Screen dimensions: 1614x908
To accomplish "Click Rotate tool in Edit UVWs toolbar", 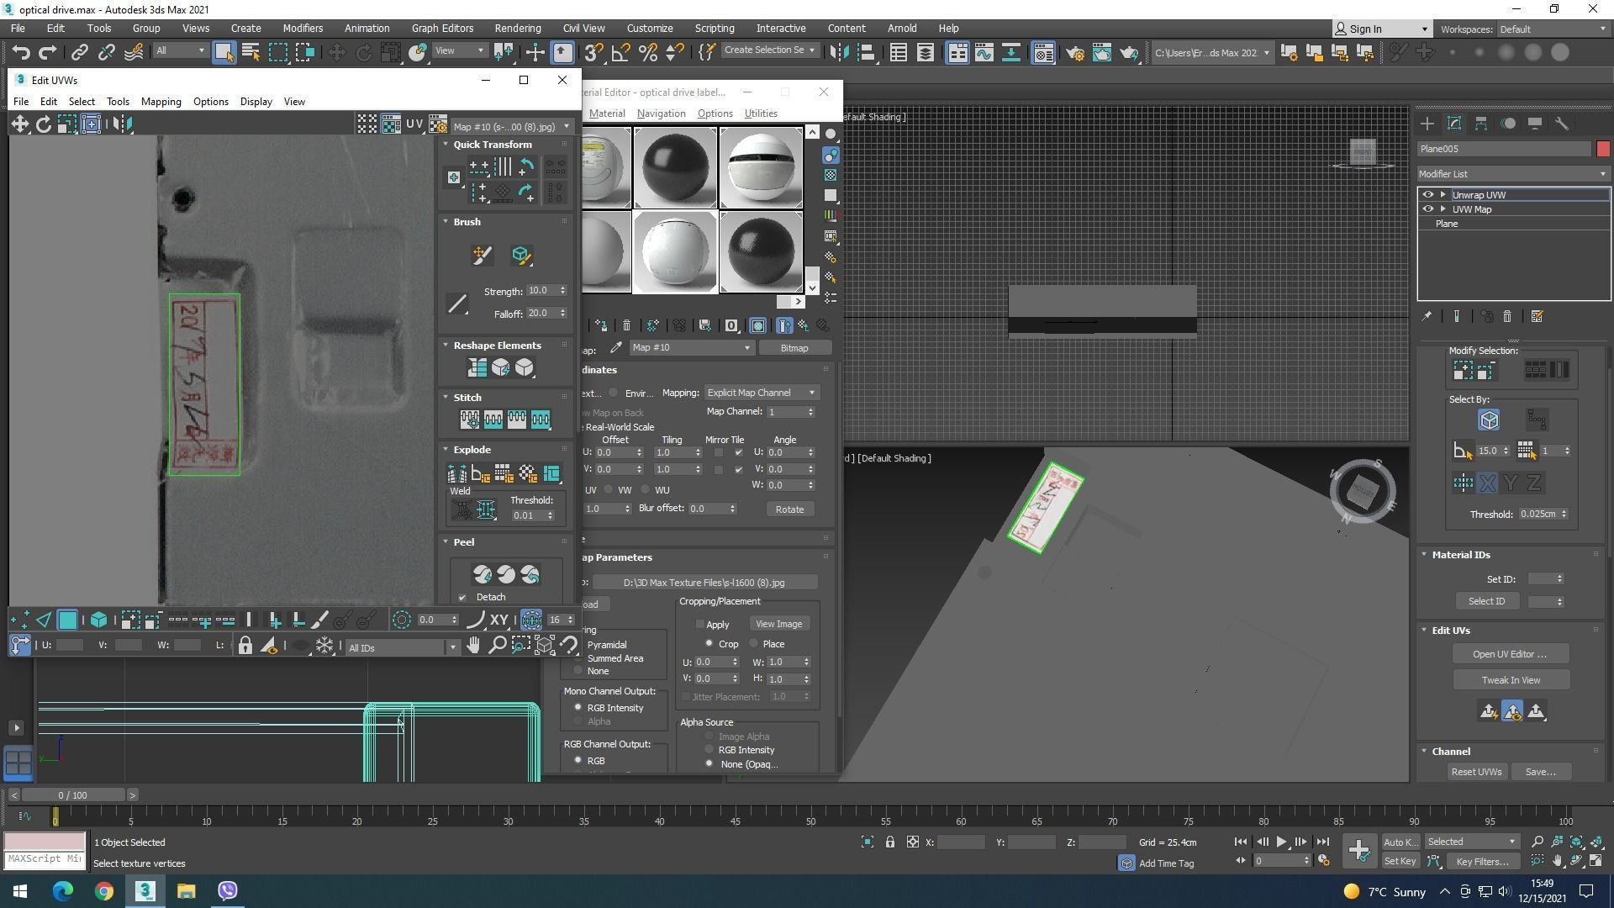I will click(x=43, y=124).
